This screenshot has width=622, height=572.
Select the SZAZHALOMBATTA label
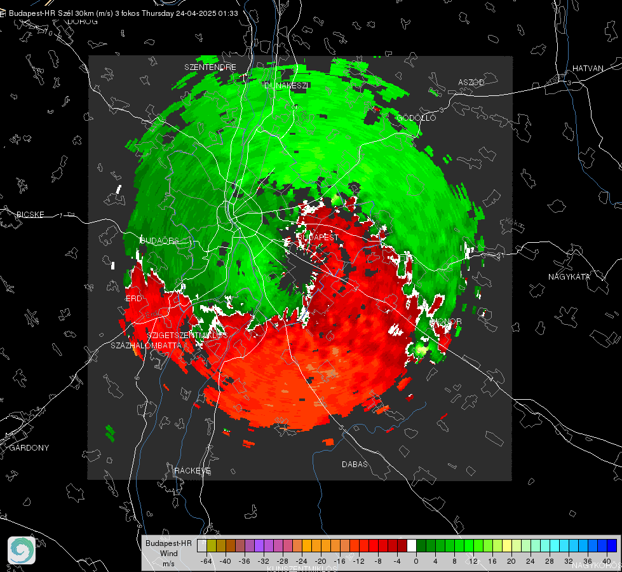point(146,345)
